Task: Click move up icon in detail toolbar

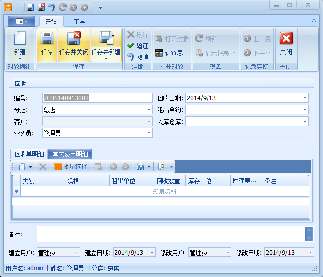Action: (114, 167)
